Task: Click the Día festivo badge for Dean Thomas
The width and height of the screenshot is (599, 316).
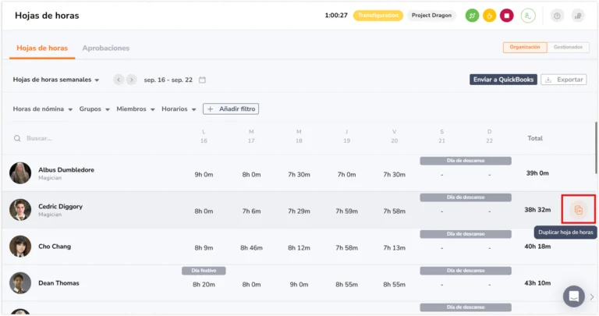Action: [x=204, y=271]
